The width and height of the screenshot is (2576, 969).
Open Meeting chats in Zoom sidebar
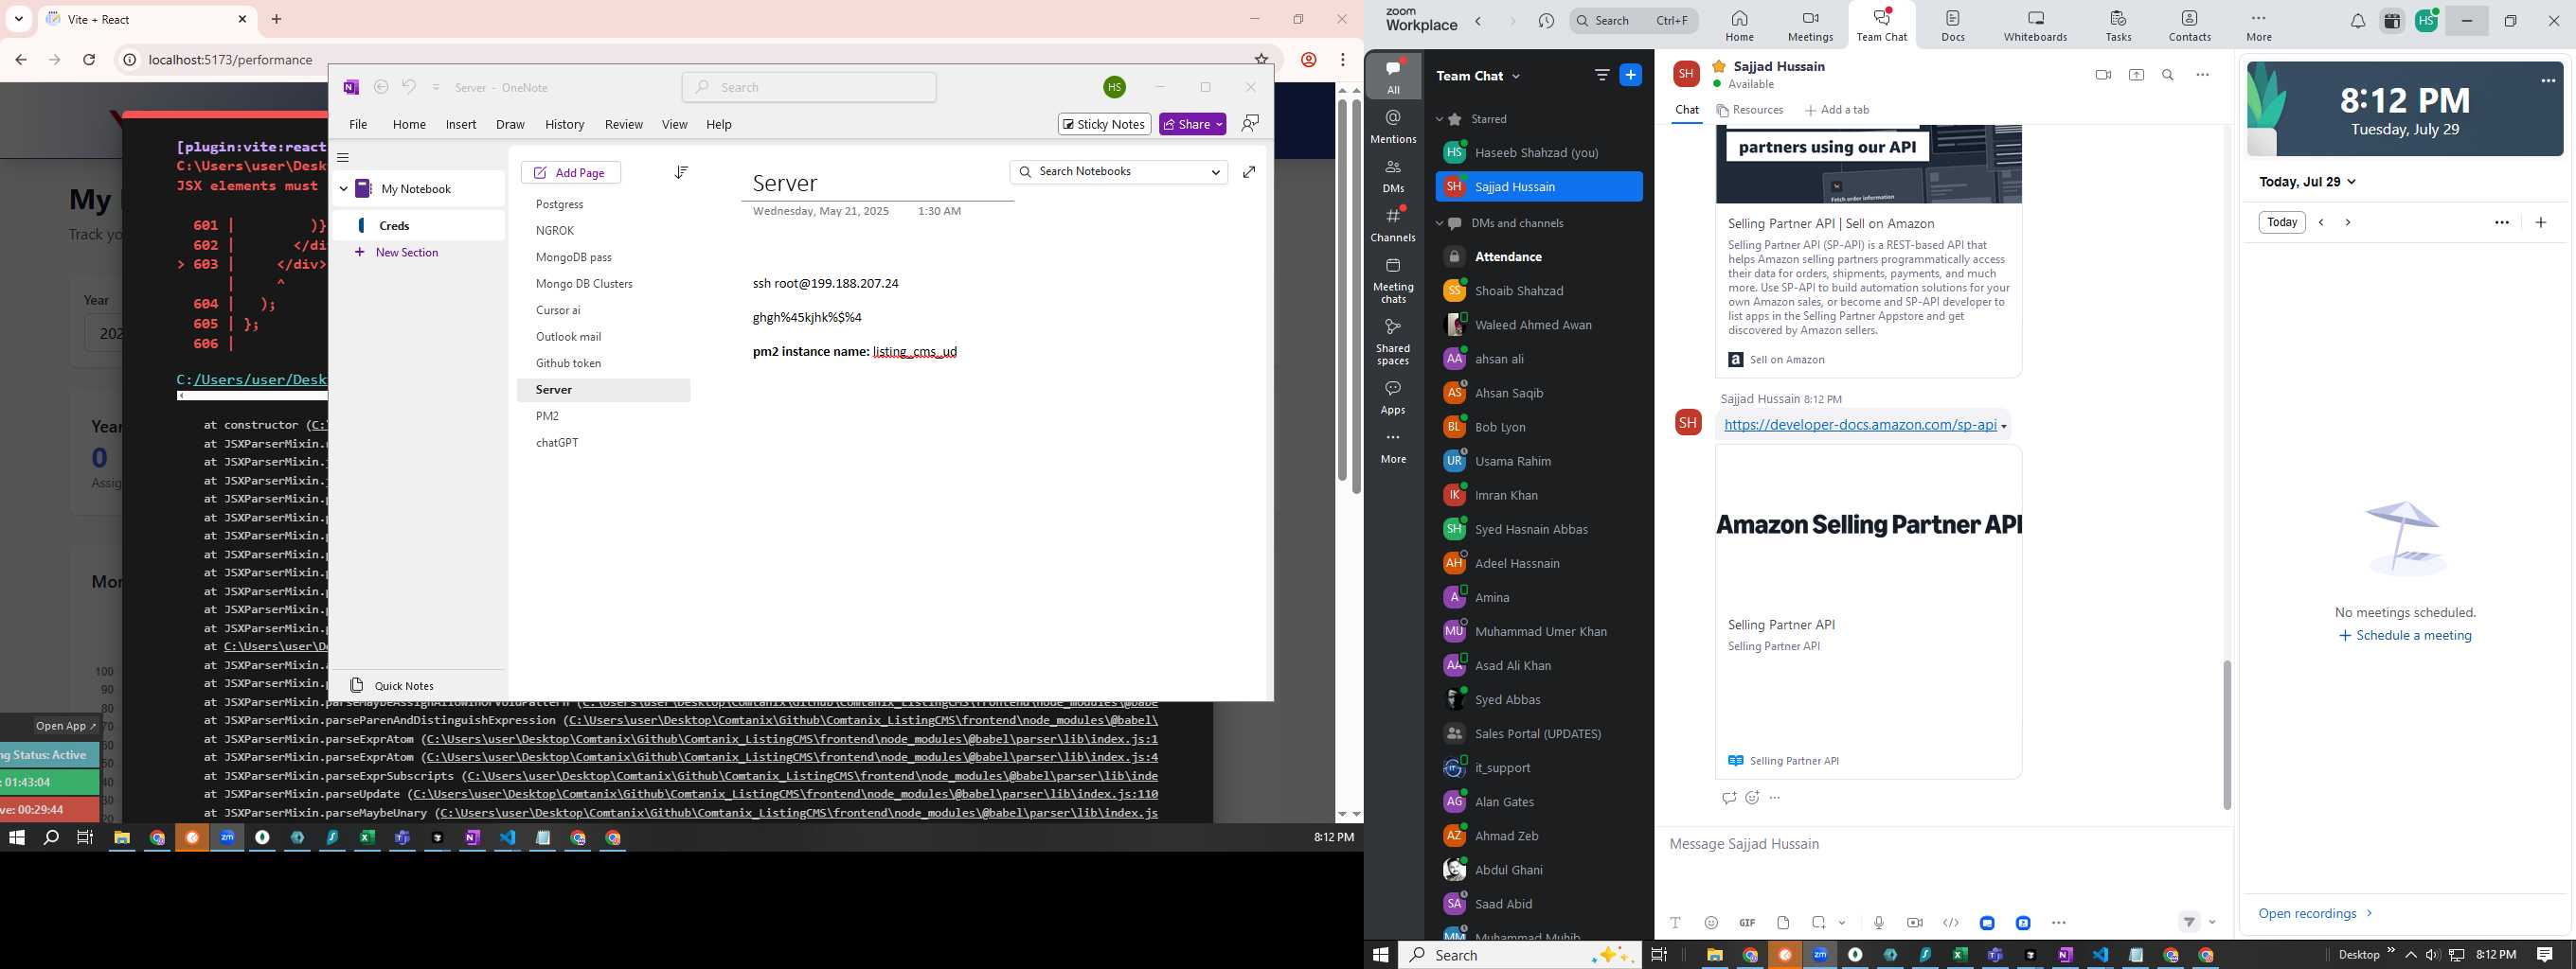(1393, 281)
